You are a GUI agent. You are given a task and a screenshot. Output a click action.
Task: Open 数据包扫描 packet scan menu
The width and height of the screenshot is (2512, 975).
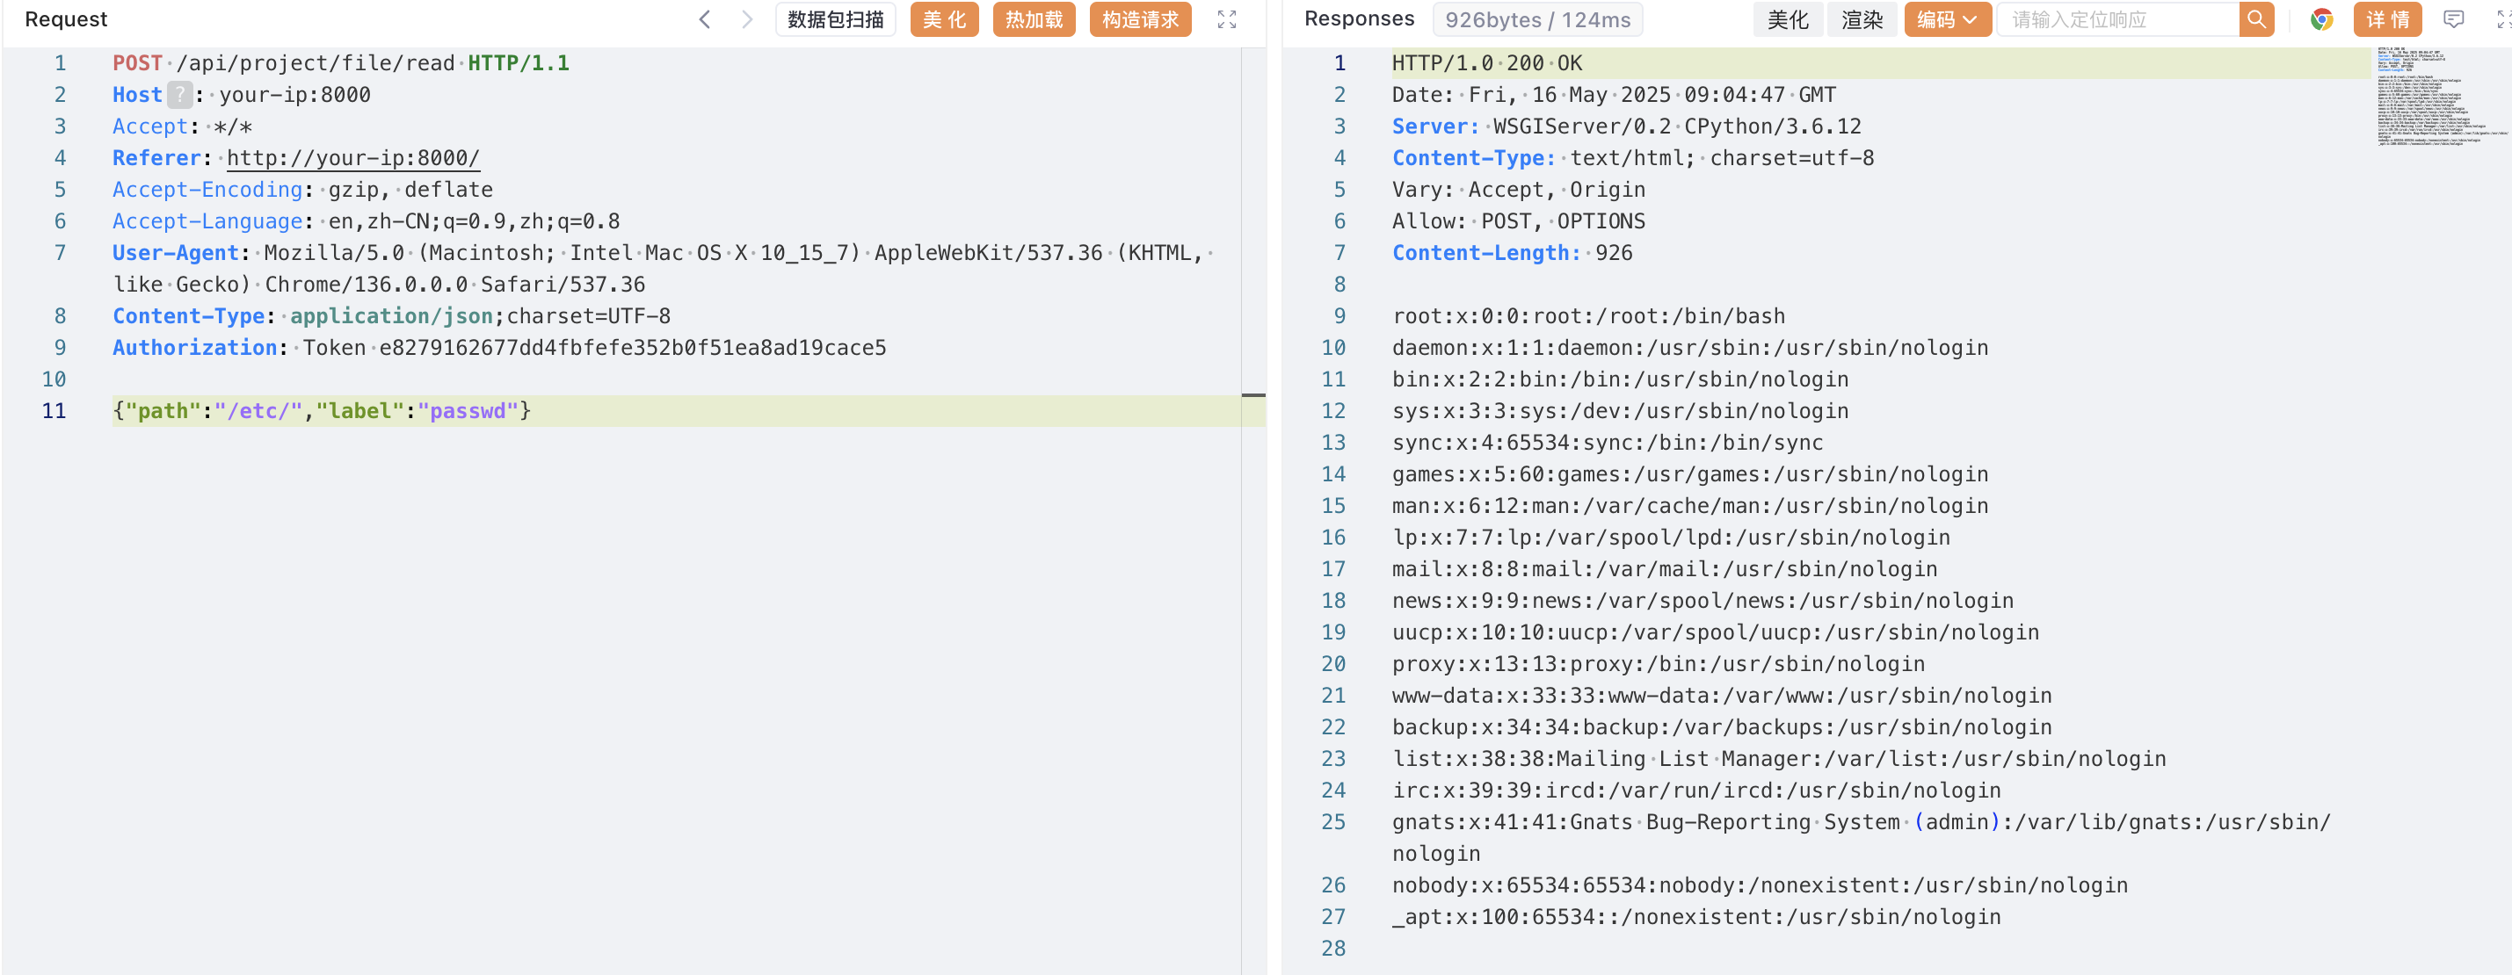point(836,19)
